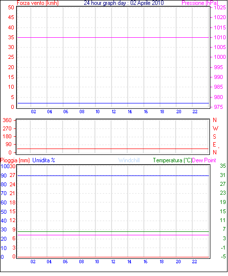Select the Temperatura (°C) legend label

172,160
